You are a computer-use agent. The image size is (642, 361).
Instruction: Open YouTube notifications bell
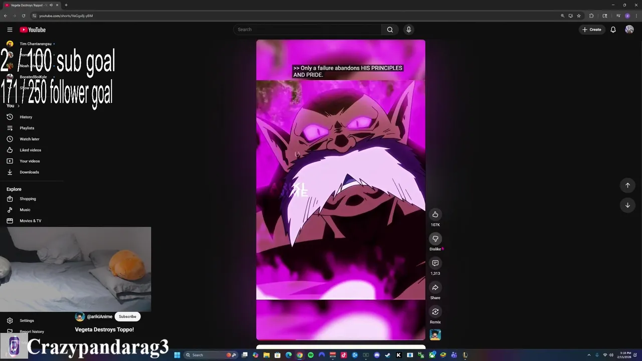(613, 30)
